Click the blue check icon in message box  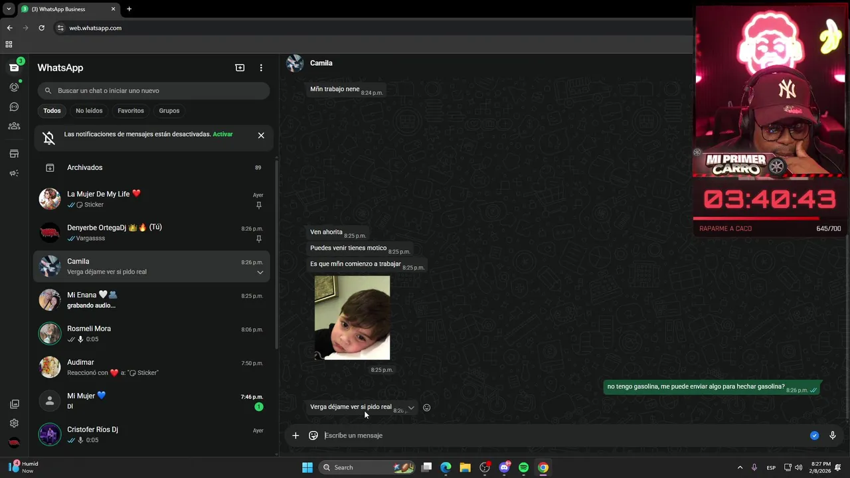814,436
